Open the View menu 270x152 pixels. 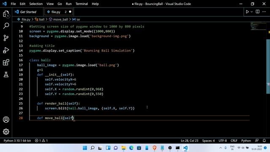click(50, 4)
